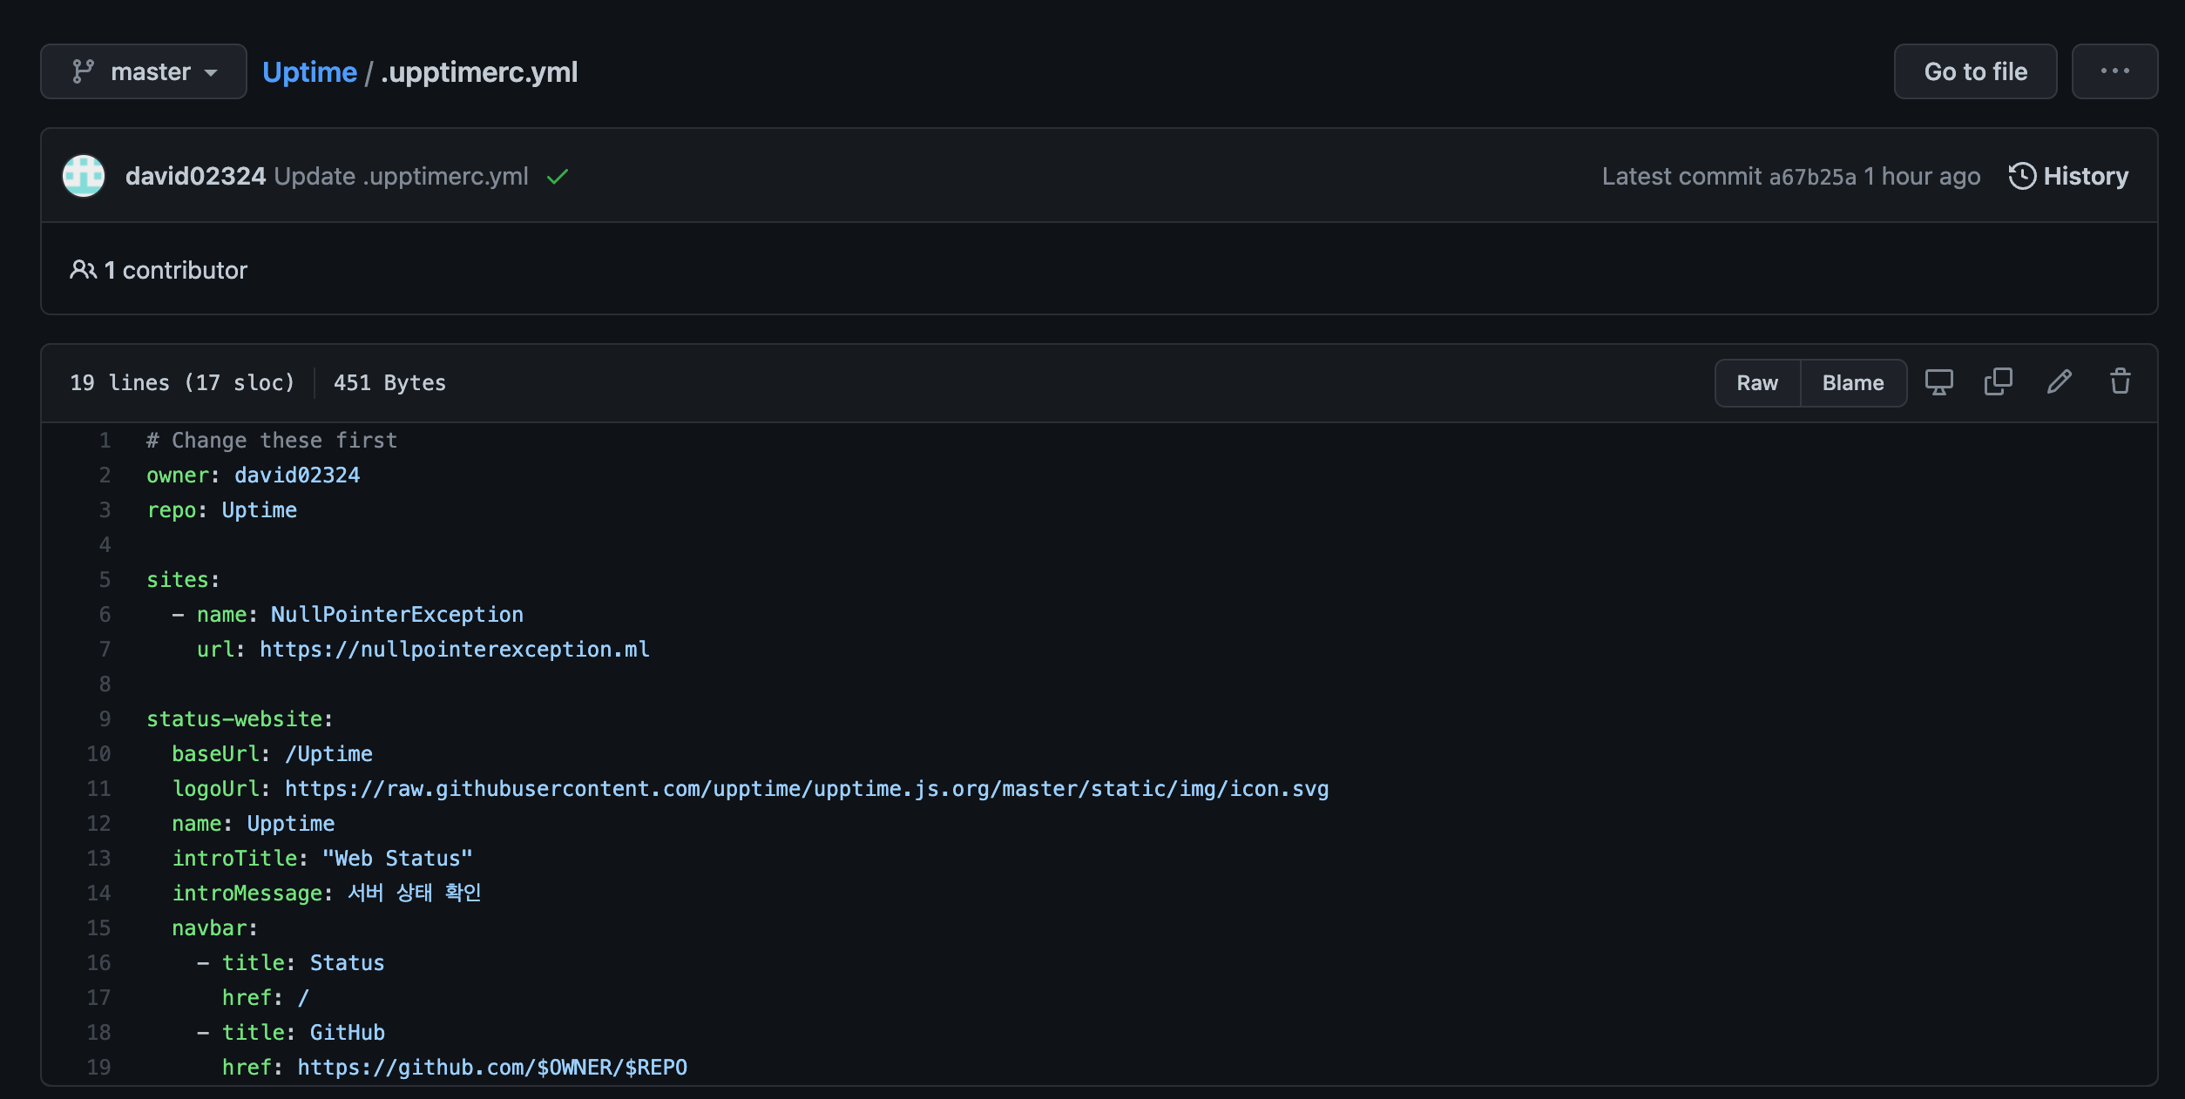The width and height of the screenshot is (2185, 1099).
Task: Open History of this file
Action: click(x=2068, y=176)
